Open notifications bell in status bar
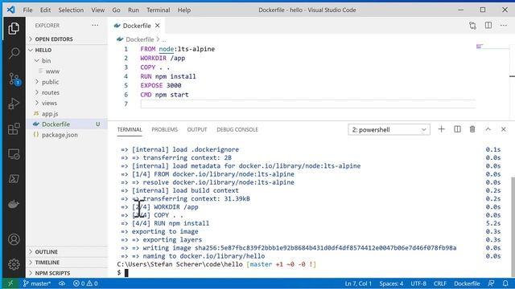The width and height of the screenshot is (515, 289). click(505, 283)
